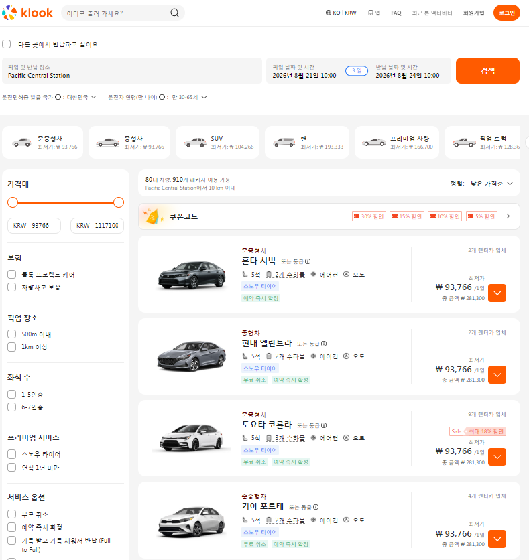
Task: Click the search magnifier icon
Action: [x=174, y=13]
